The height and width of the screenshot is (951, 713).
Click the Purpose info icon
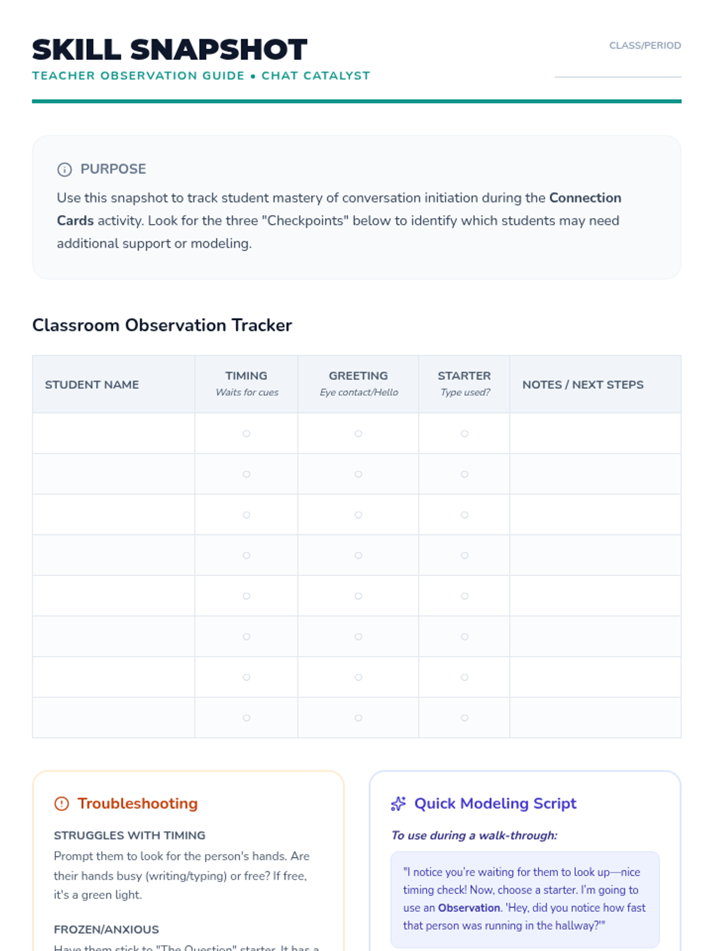point(64,169)
